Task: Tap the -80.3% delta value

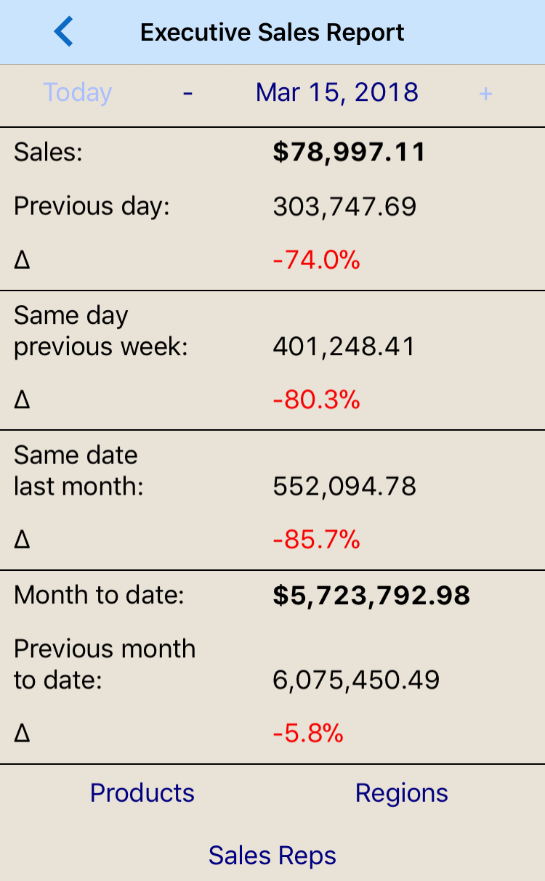Action: coord(316,399)
